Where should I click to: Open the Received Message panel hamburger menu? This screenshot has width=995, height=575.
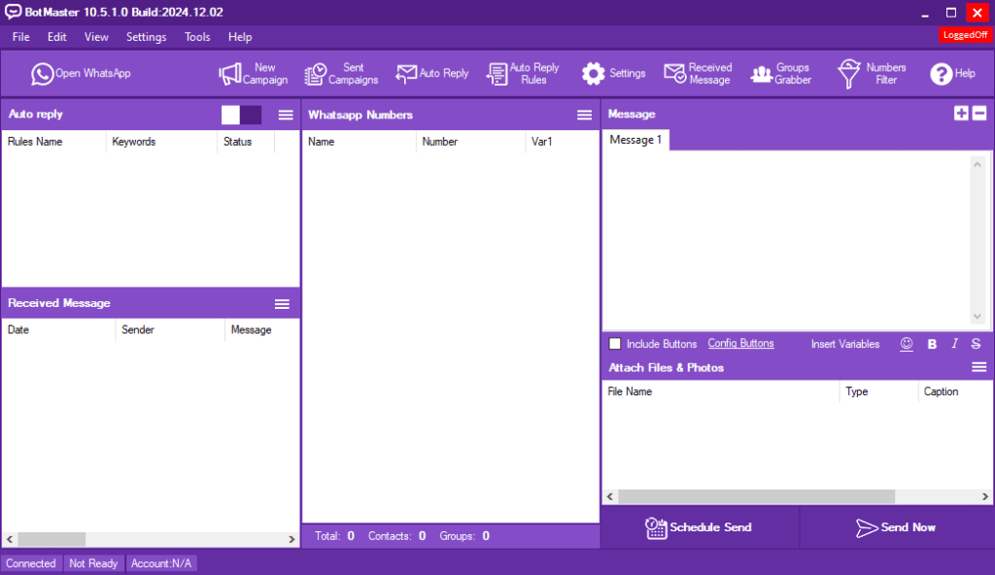click(282, 304)
